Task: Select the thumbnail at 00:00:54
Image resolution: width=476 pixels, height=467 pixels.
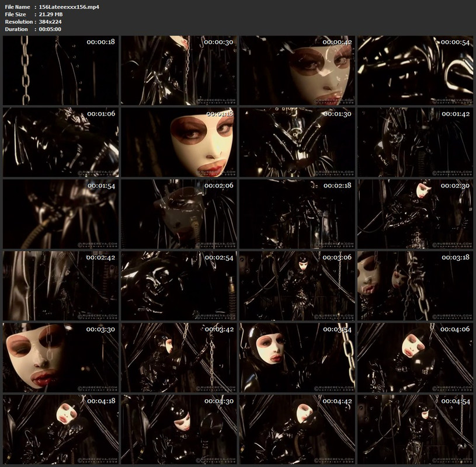Action: 415,71
